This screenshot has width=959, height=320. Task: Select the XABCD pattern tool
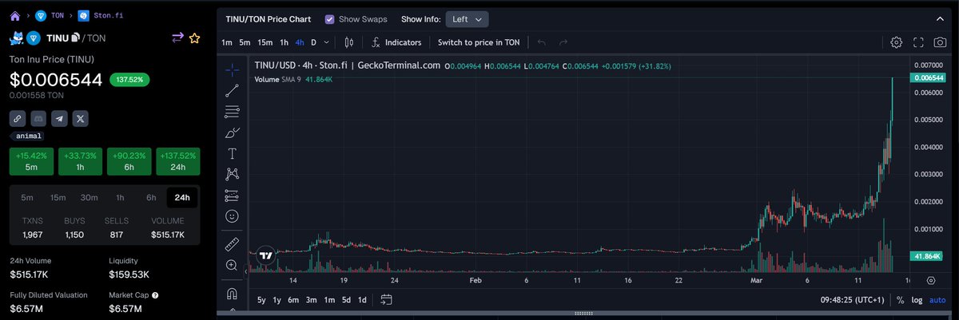coord(232,174)
